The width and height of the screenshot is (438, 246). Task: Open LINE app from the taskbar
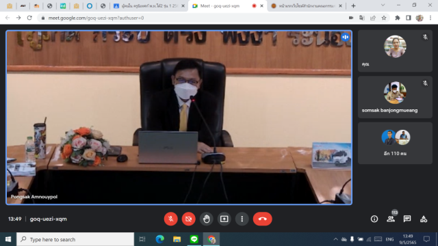click(x=194, y=239)
